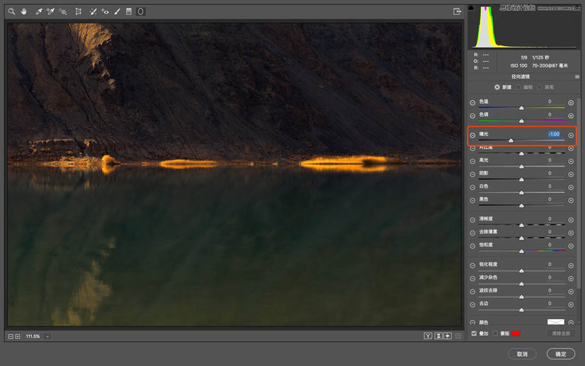Activate the Adjustment Brush tool

[x=117, y=12]
